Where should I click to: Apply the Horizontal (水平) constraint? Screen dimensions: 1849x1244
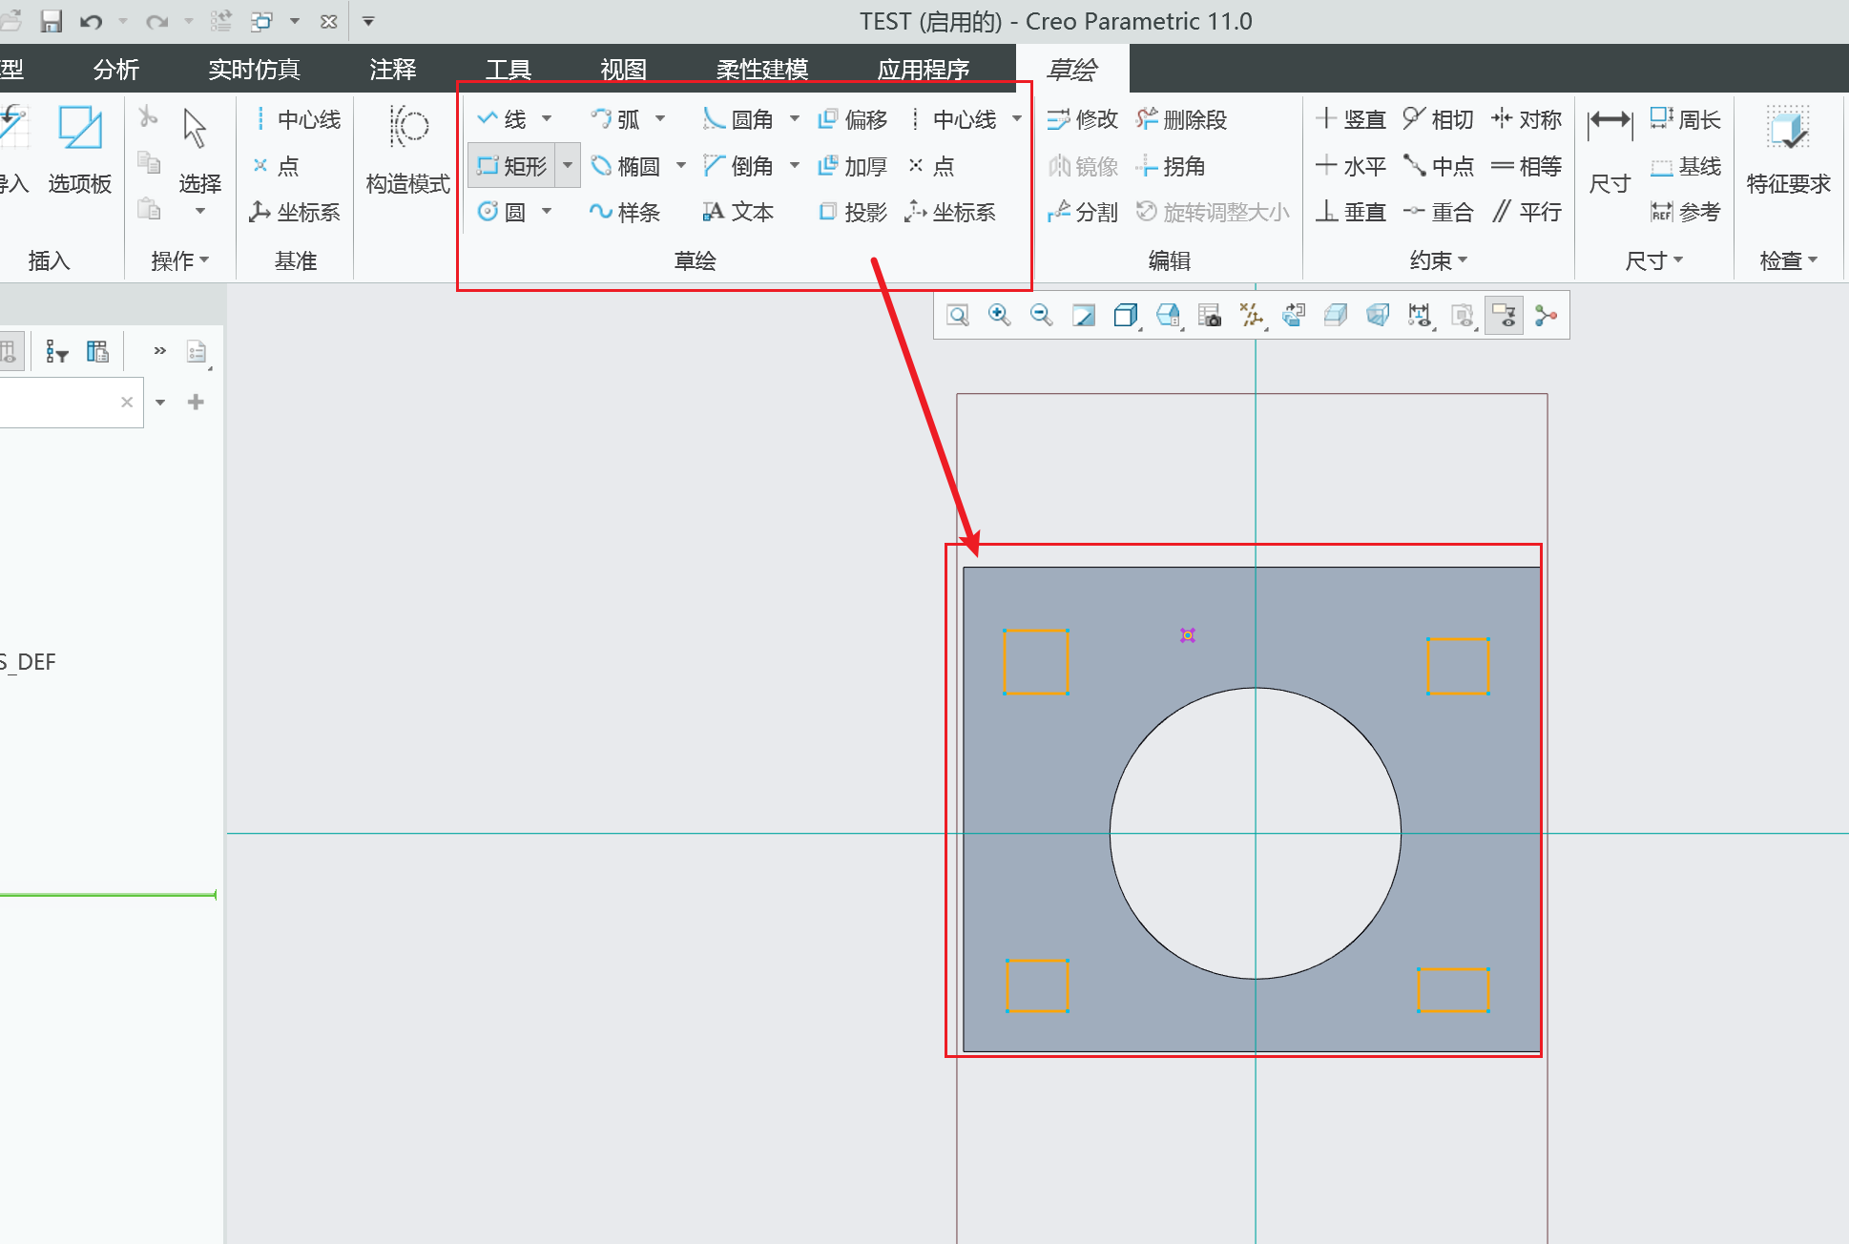point(1350,166)
